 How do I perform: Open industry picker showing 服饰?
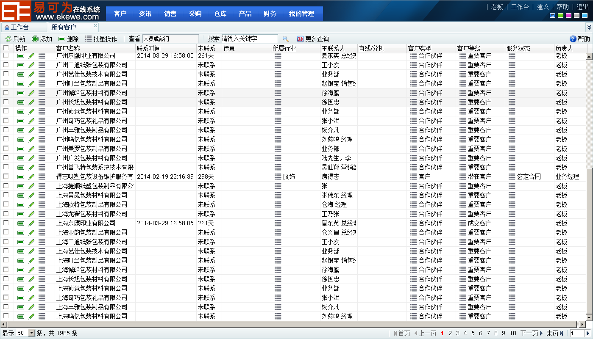278,177
